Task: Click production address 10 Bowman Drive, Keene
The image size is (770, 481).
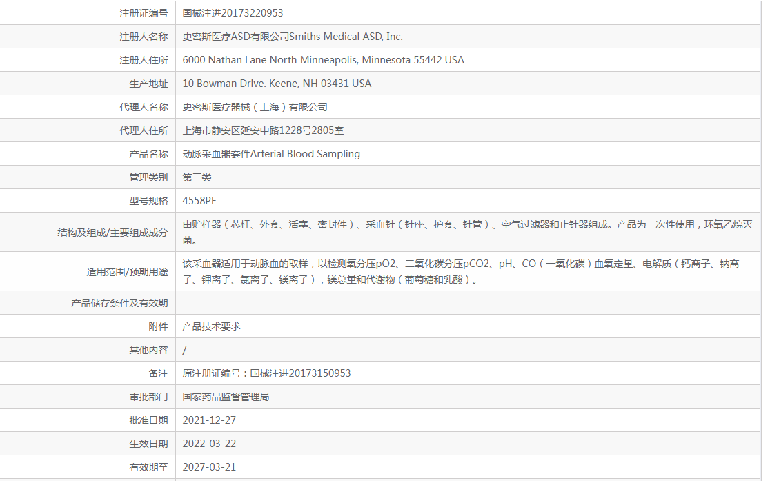Action: pos(277,84)
